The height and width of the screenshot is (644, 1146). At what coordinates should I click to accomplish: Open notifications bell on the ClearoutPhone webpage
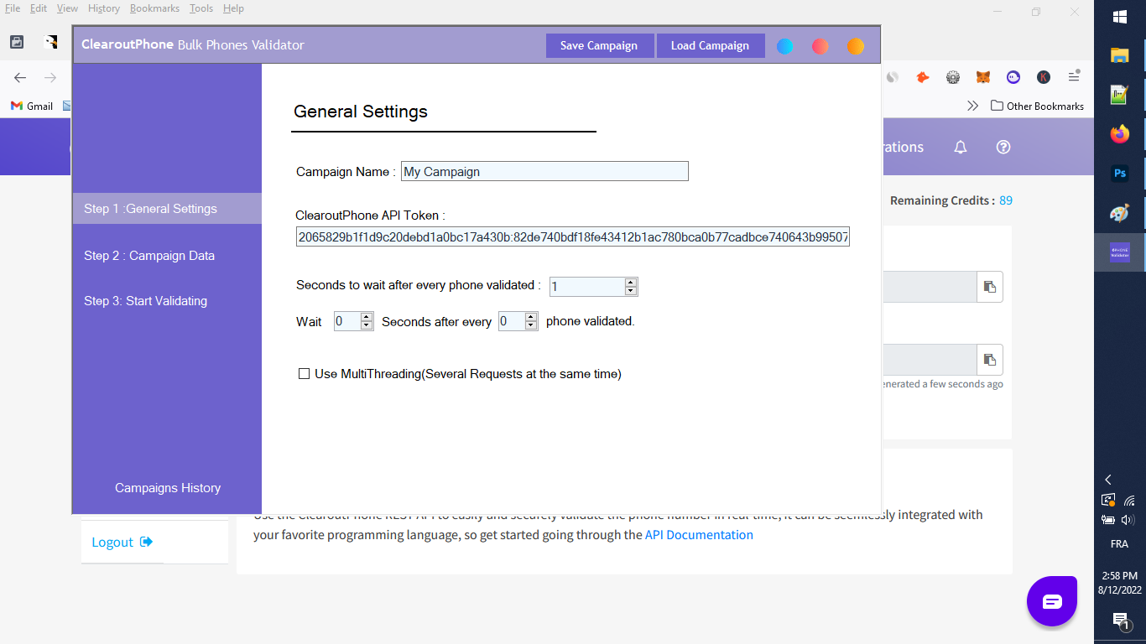pos(961,147)
